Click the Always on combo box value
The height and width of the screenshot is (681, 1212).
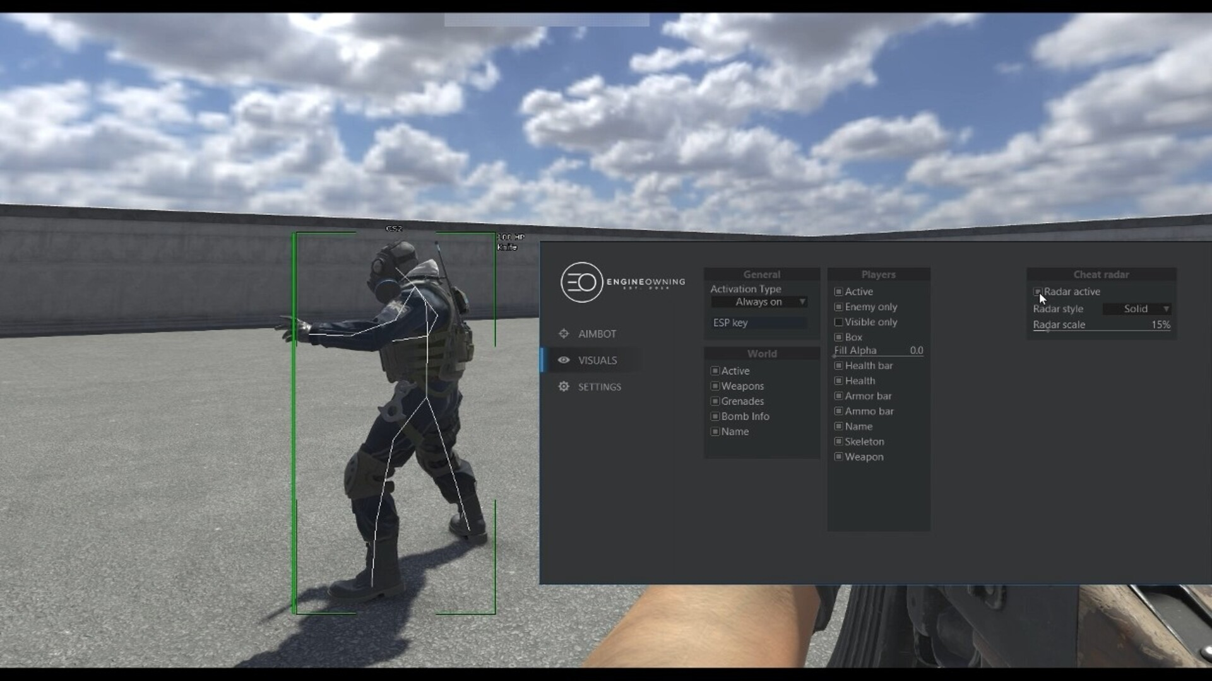[757, 302]
